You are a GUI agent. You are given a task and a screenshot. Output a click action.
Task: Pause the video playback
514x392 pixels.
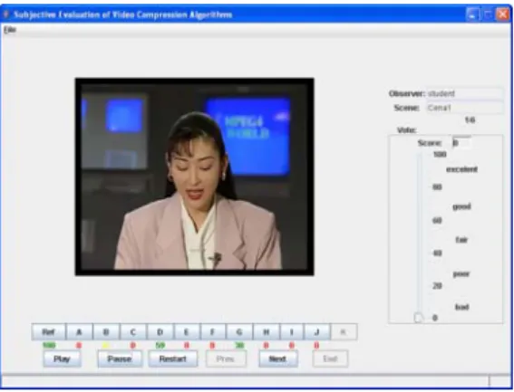tap(120, 359)
